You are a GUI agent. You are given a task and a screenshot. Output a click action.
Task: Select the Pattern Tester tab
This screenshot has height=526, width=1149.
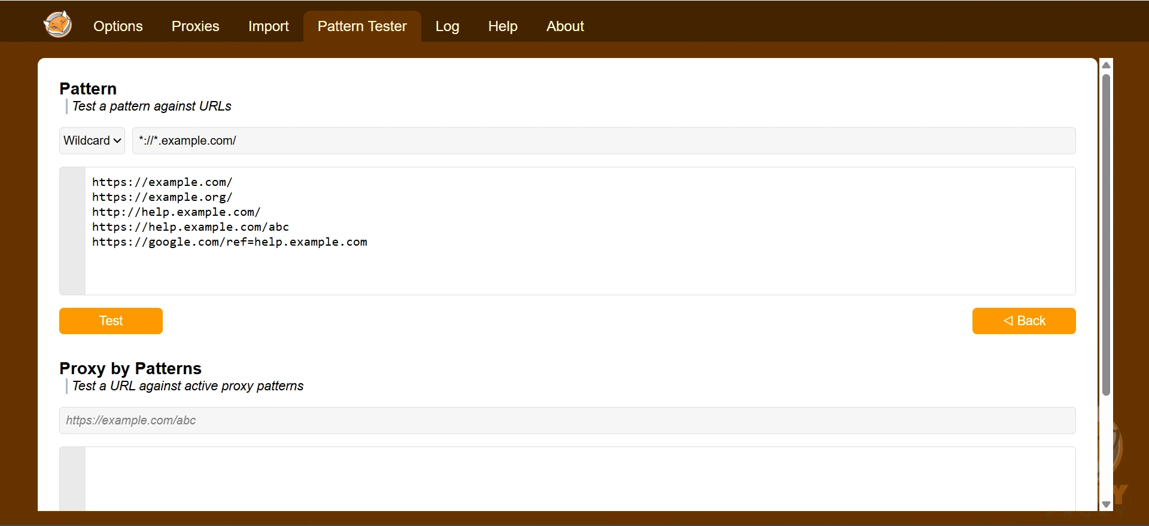[361, 26]
